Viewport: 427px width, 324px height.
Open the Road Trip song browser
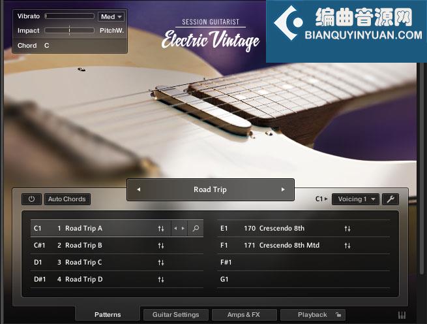pos(210,189)
